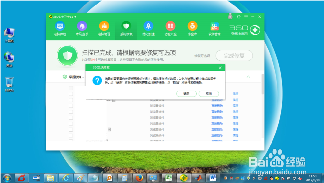Image resolution: width=324 pixels, height=183 pixels.
Task: Open 软件管家 software manager
Action: 214,29
